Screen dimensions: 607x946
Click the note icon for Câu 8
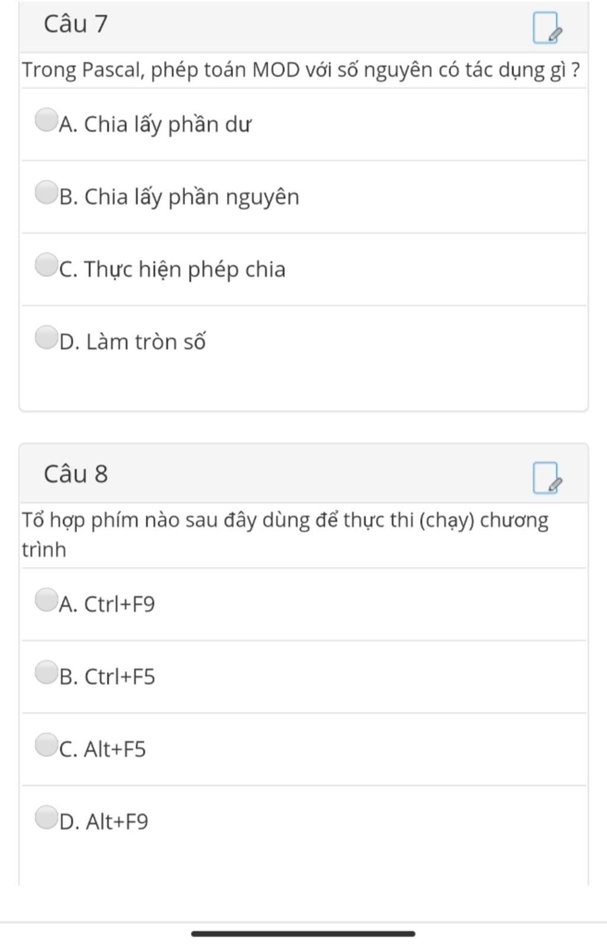(547, 478)
